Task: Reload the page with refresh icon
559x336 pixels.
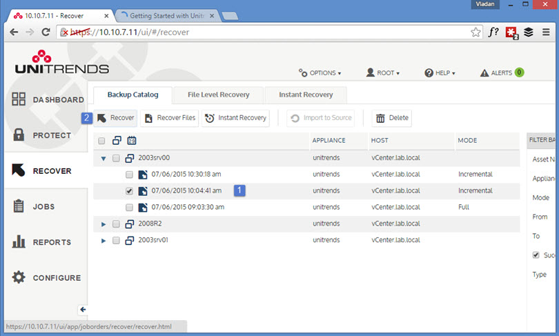Action: point(46,32)
